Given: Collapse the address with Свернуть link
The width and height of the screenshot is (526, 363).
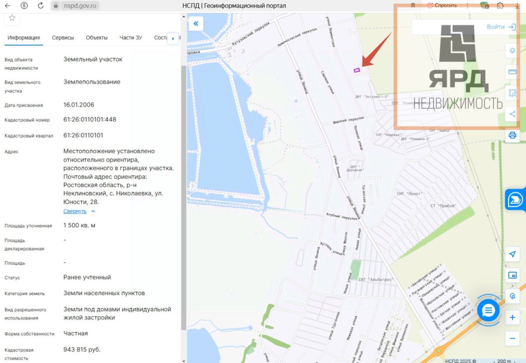Looking at the screenshot, I should click(75, 211).
